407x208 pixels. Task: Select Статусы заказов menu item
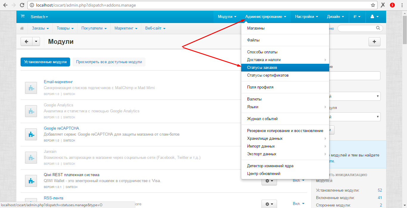tap(285, 68)
